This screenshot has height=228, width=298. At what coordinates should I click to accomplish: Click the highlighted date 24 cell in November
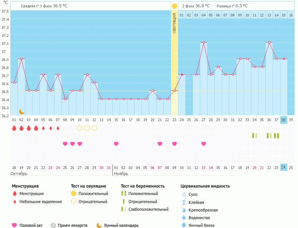tap(283, 167)
